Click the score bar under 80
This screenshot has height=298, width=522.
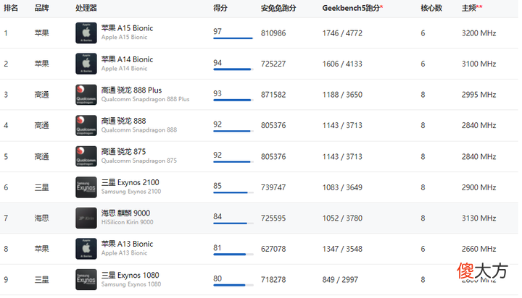click(233, 285)
